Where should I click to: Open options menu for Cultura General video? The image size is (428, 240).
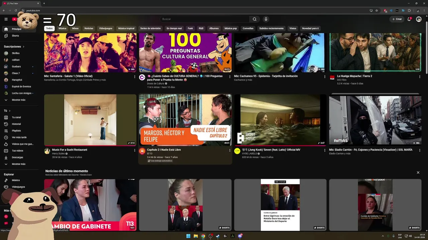pos(230,77)
